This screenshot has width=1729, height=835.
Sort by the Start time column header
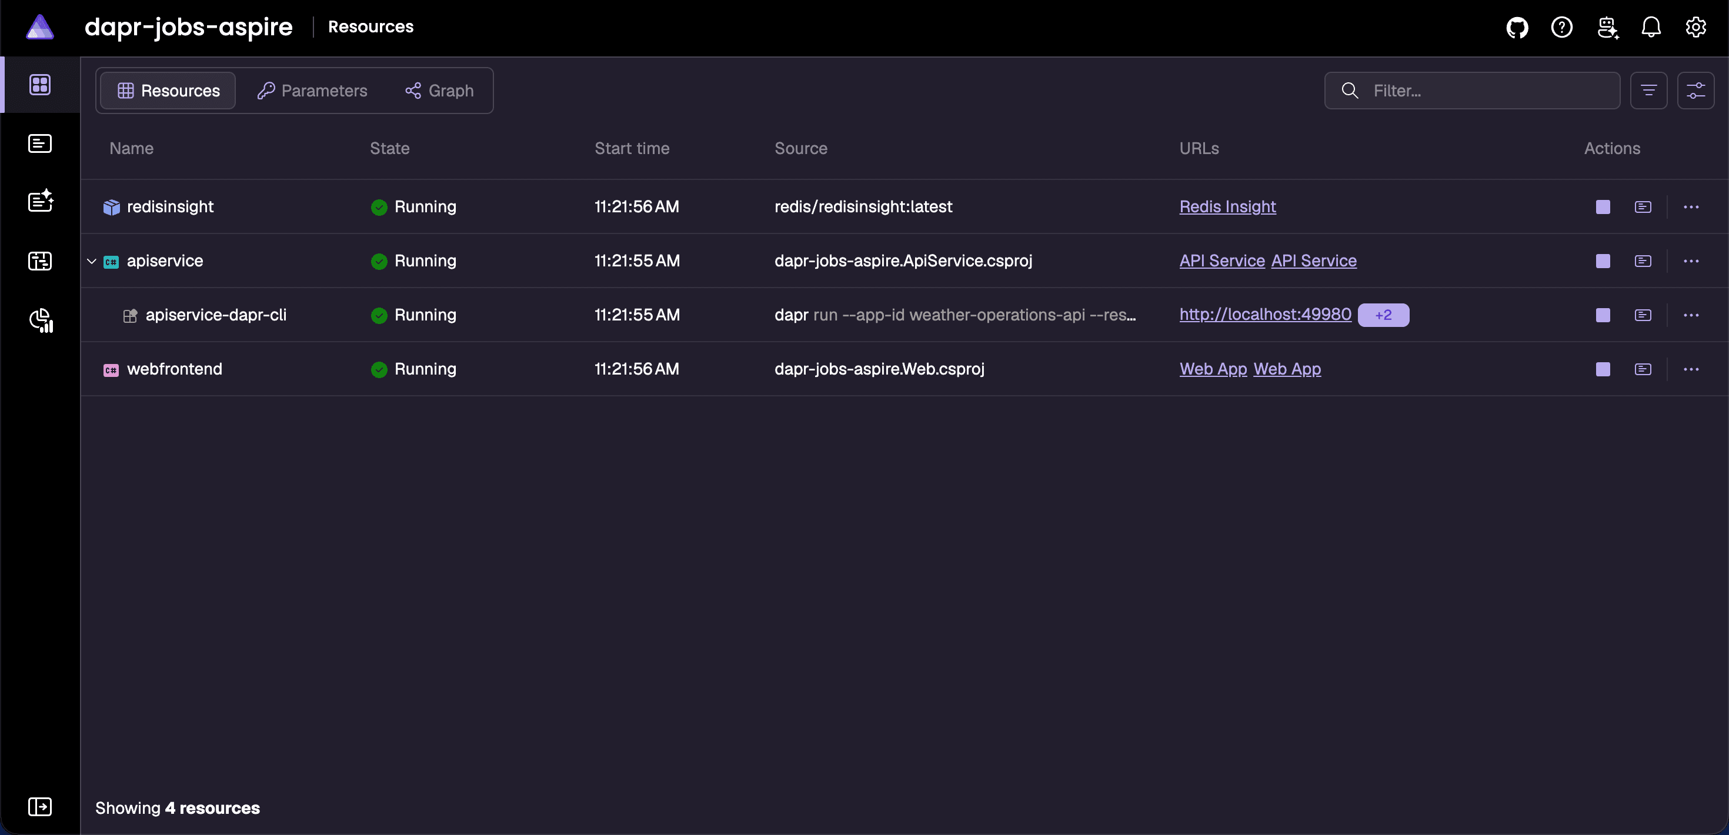click(632, 148)
